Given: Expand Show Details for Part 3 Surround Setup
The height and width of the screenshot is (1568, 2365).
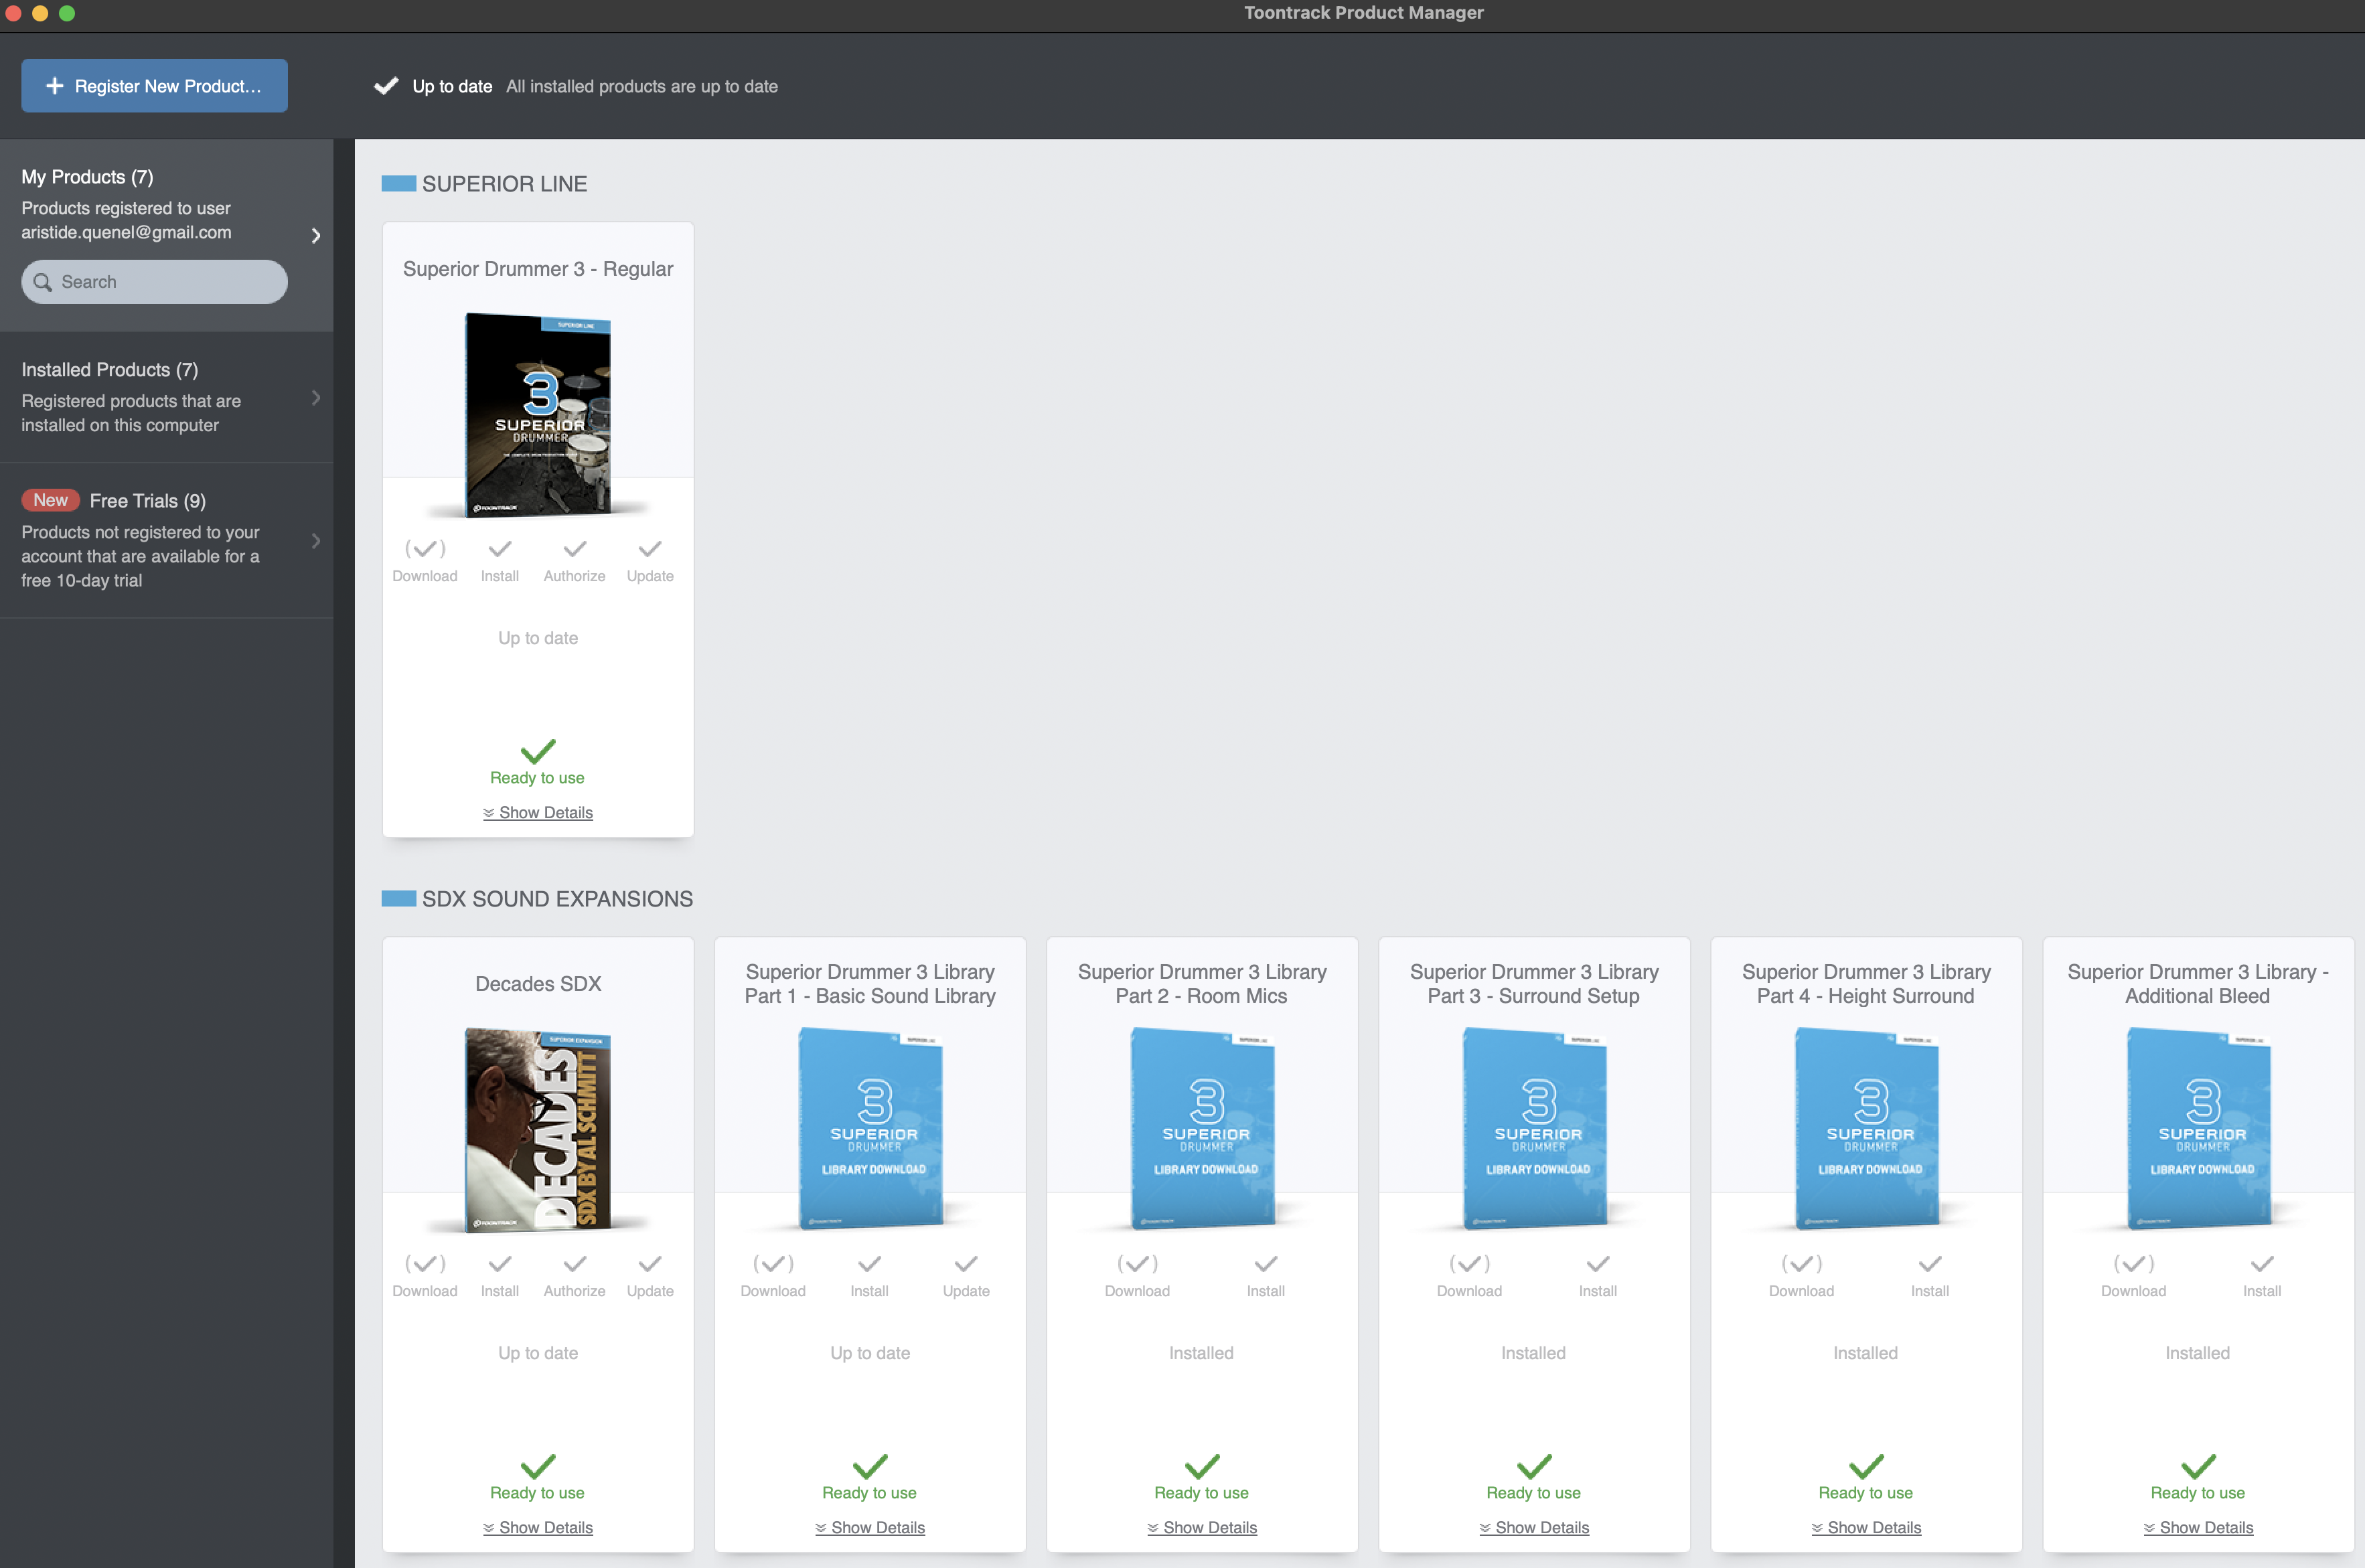Looking at the screenshot, I should 1534,1528.
